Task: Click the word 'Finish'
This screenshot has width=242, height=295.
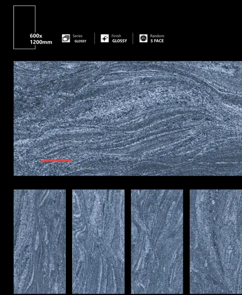Action: 116,36
